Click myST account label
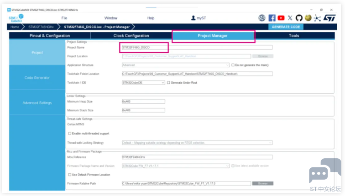 pyautogui.click(x=201, y=18)
